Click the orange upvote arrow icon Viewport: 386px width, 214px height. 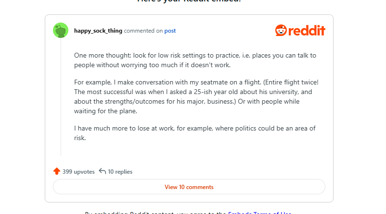57,171
